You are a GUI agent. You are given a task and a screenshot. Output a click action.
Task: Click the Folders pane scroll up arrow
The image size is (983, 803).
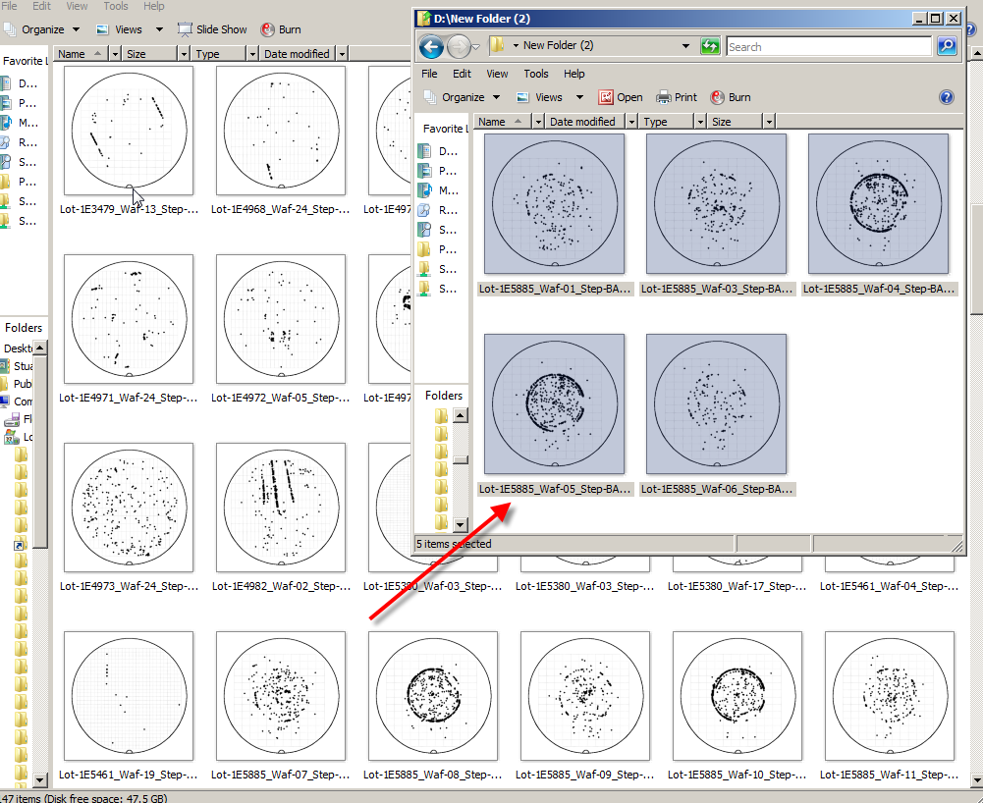click(x=460, y=415)
